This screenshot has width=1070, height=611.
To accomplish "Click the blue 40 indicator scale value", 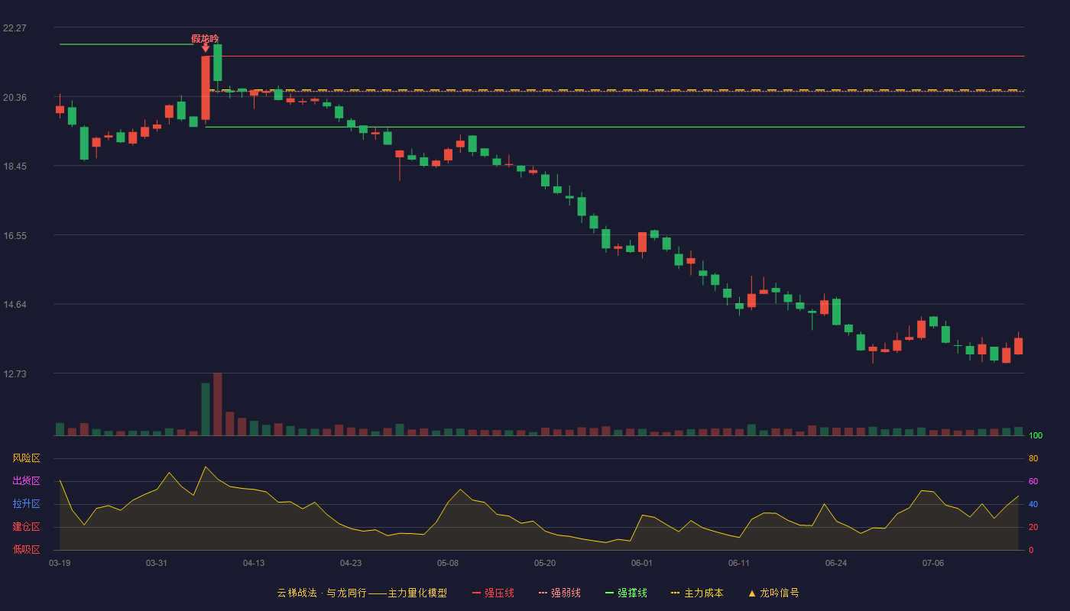I will (1033, 504).
